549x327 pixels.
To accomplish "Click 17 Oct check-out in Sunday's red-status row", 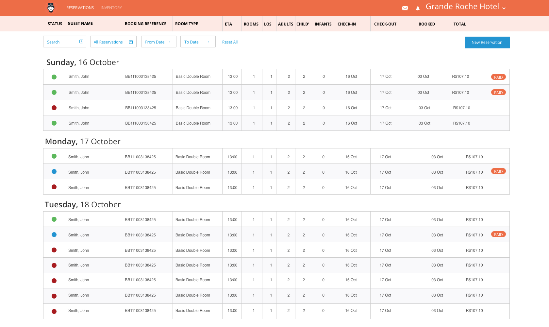I will coord(386,108).
